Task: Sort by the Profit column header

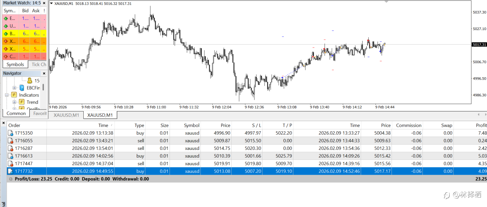Action: click(470, 125)
